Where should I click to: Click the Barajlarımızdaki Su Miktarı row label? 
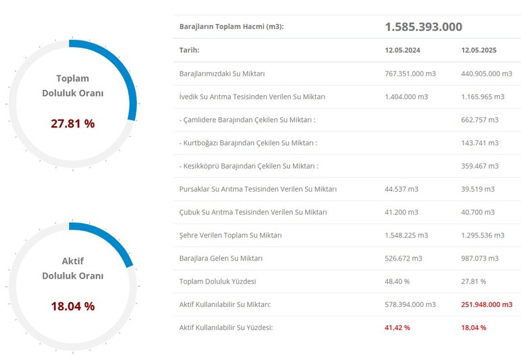tap(222, 74)
